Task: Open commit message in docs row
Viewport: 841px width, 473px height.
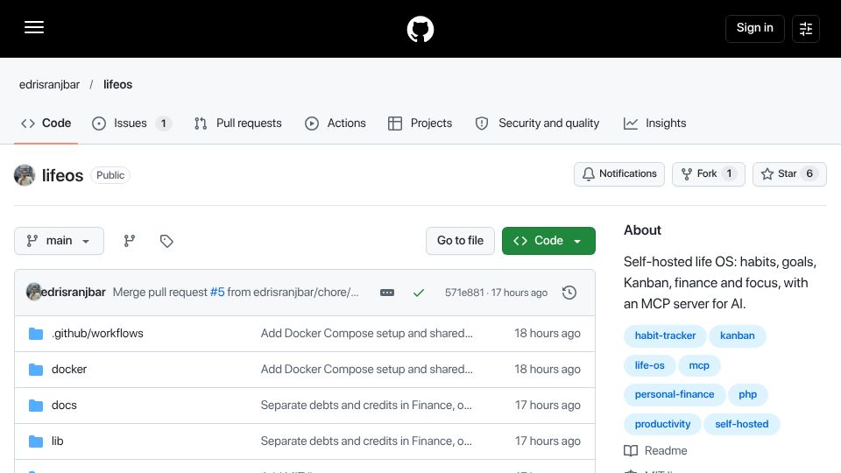Action: (366, 406)
